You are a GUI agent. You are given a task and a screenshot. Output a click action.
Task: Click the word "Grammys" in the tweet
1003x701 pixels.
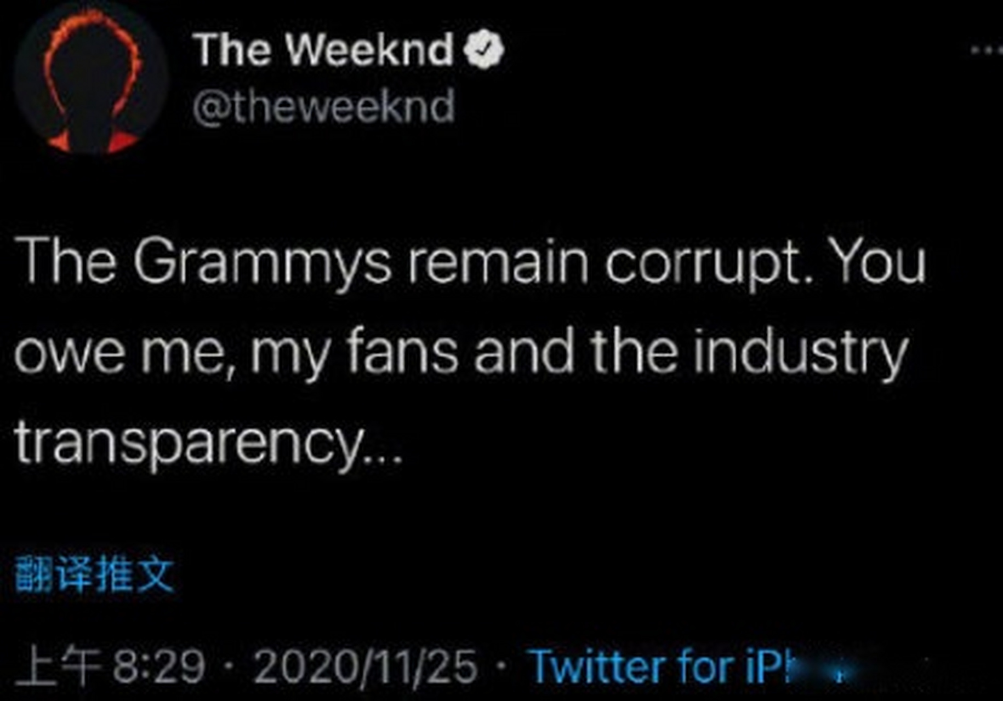coord(263,263)
